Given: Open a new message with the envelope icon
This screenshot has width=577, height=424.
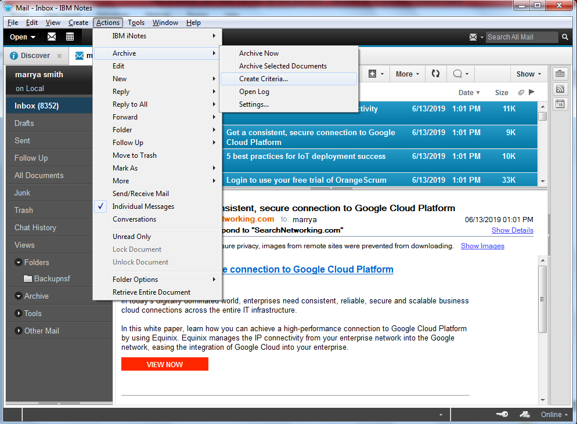Looking at the screenshot, I should pyautogui.click(x=51, y=37).
